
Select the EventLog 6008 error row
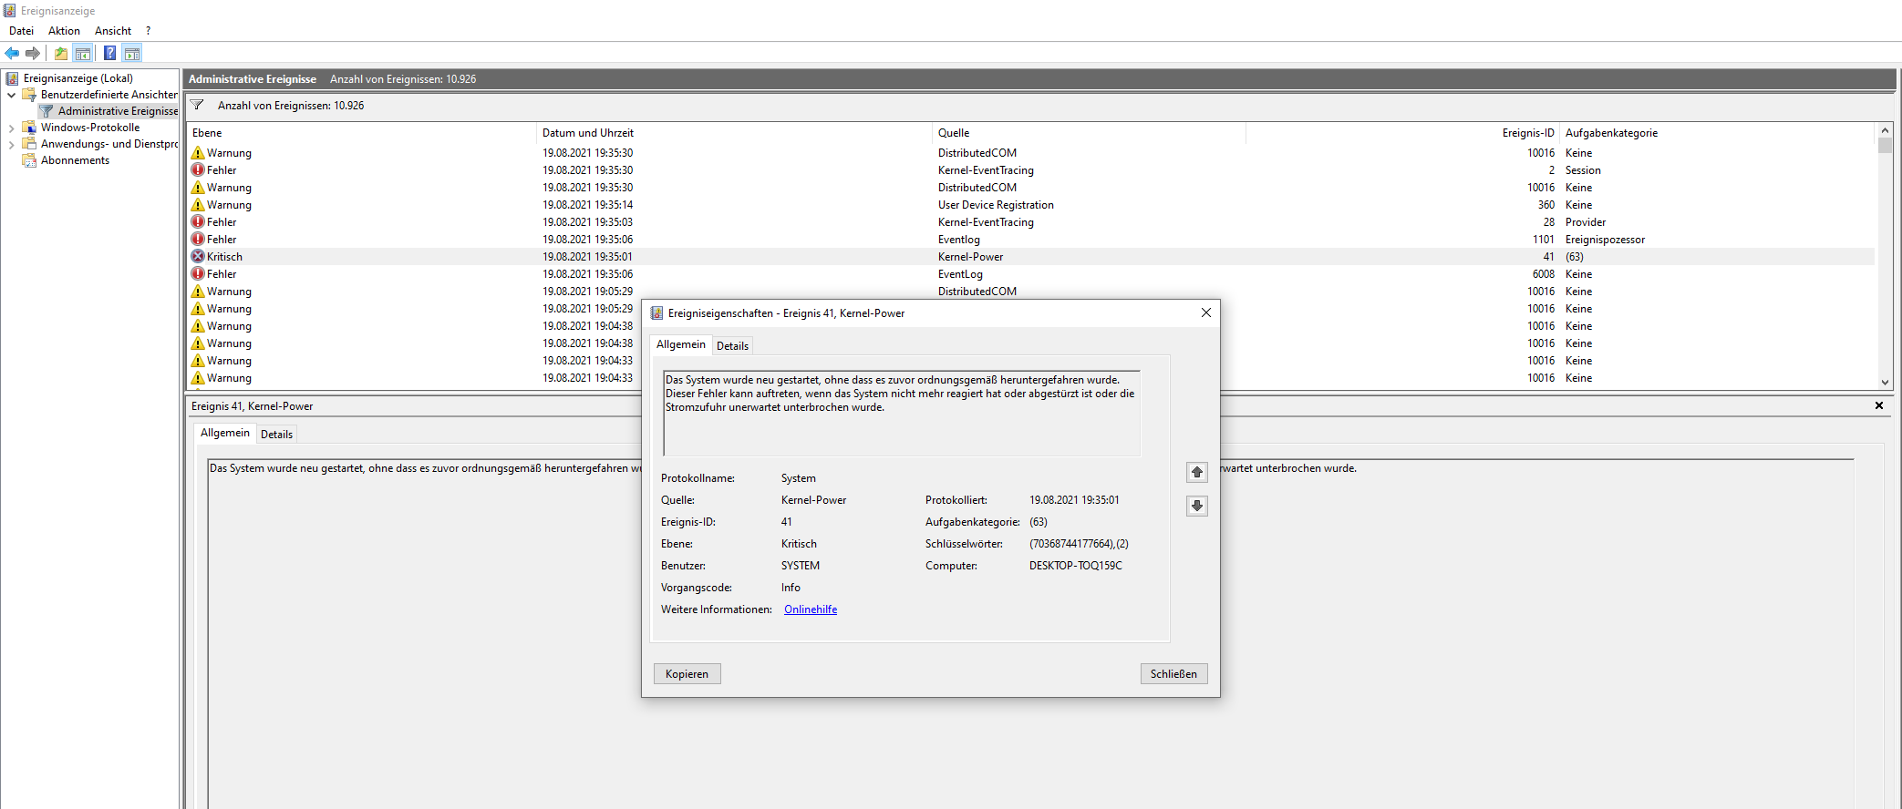point(1031,274)
